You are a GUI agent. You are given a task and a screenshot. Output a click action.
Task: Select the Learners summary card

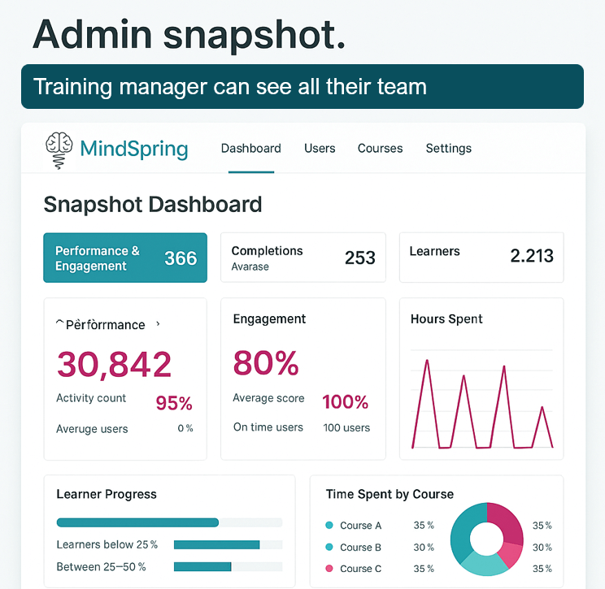tap(481, 258)
